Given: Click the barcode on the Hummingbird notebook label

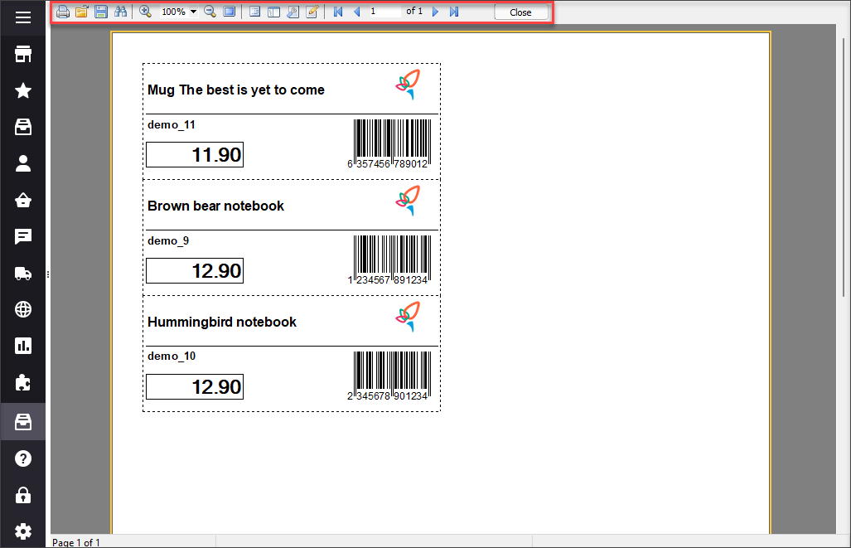Looking at the screenshot, I should tap(389, 376).
